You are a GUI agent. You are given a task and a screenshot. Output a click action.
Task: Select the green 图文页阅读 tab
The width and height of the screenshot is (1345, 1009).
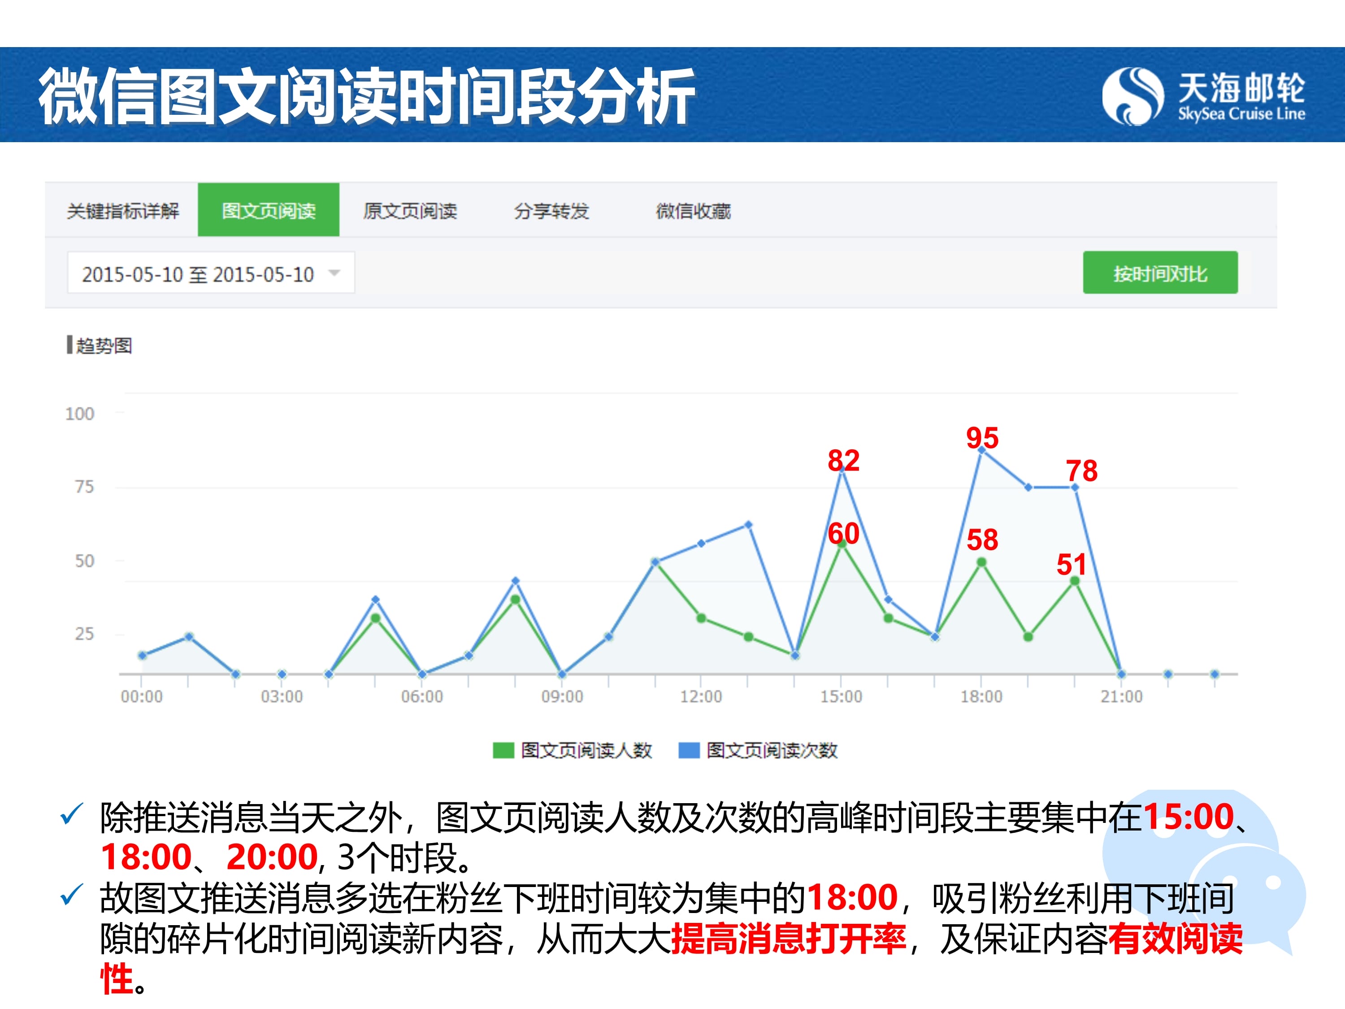point(268,210)
